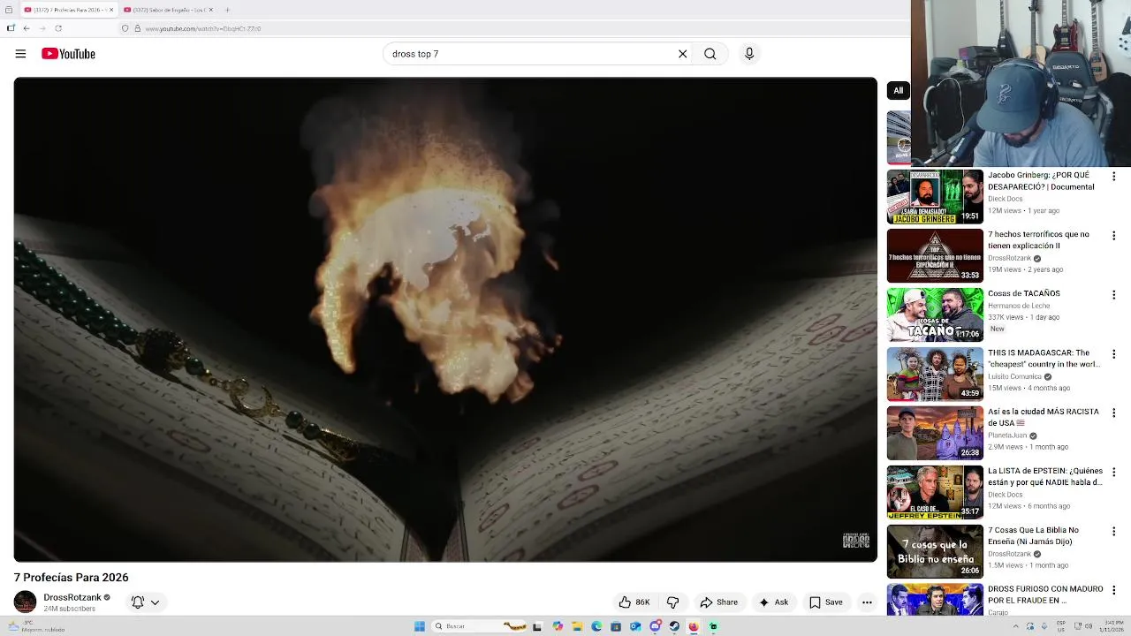Open THIS IS MADAGASCAR title link
Screen dimensions: 1131x636
(x=1044, y=358)
